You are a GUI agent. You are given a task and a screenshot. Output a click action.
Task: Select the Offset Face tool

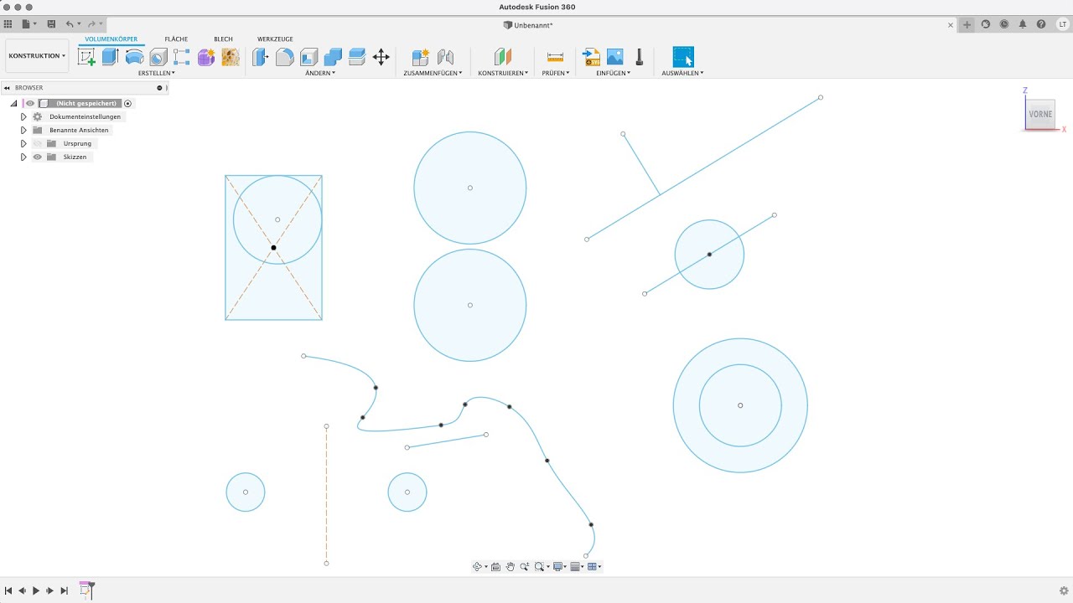point(357,57)
